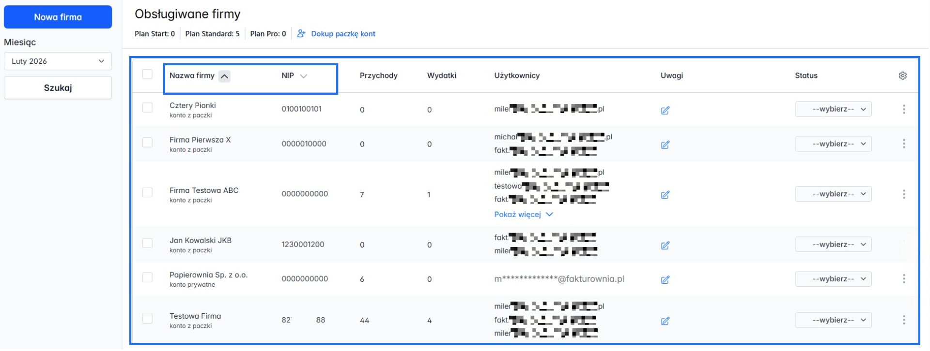Image resolution: width=930 pixels, height=351 pixels.
Task: Edit notes for Papierownia Sp. z o.o.
Action: click(x=665, y=279)
